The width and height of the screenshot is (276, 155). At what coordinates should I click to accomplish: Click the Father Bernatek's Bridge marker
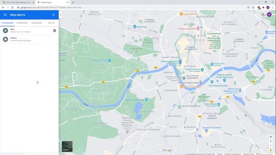pos(201,82)
